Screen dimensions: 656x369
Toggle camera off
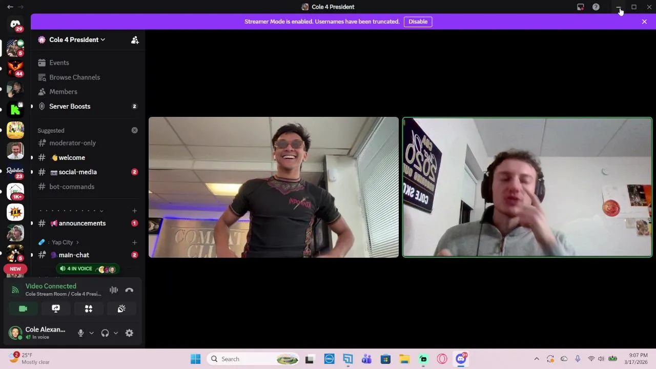click(23, 309)
